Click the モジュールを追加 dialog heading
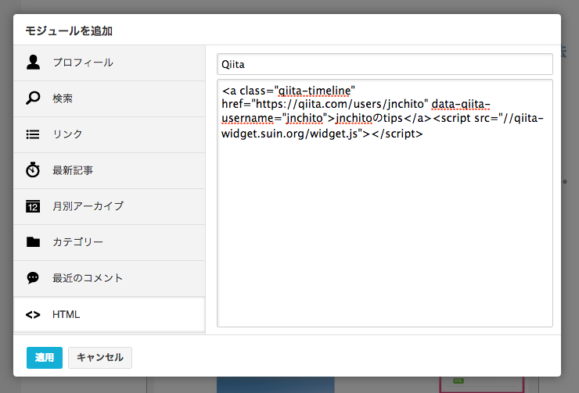Image resolution: width=579 pixels, height=393 pixels. tap(69, 31)
